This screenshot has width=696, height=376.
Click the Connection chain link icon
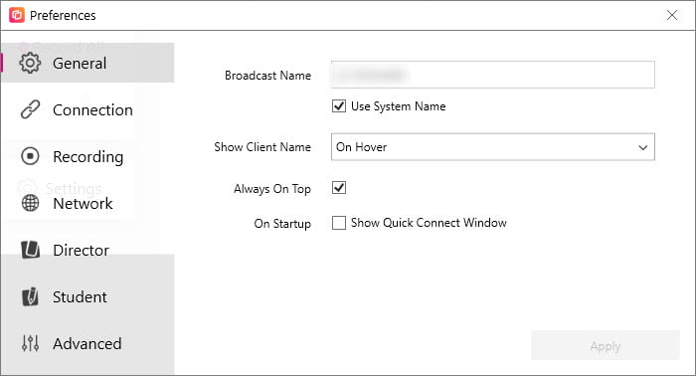pos(30,109)
